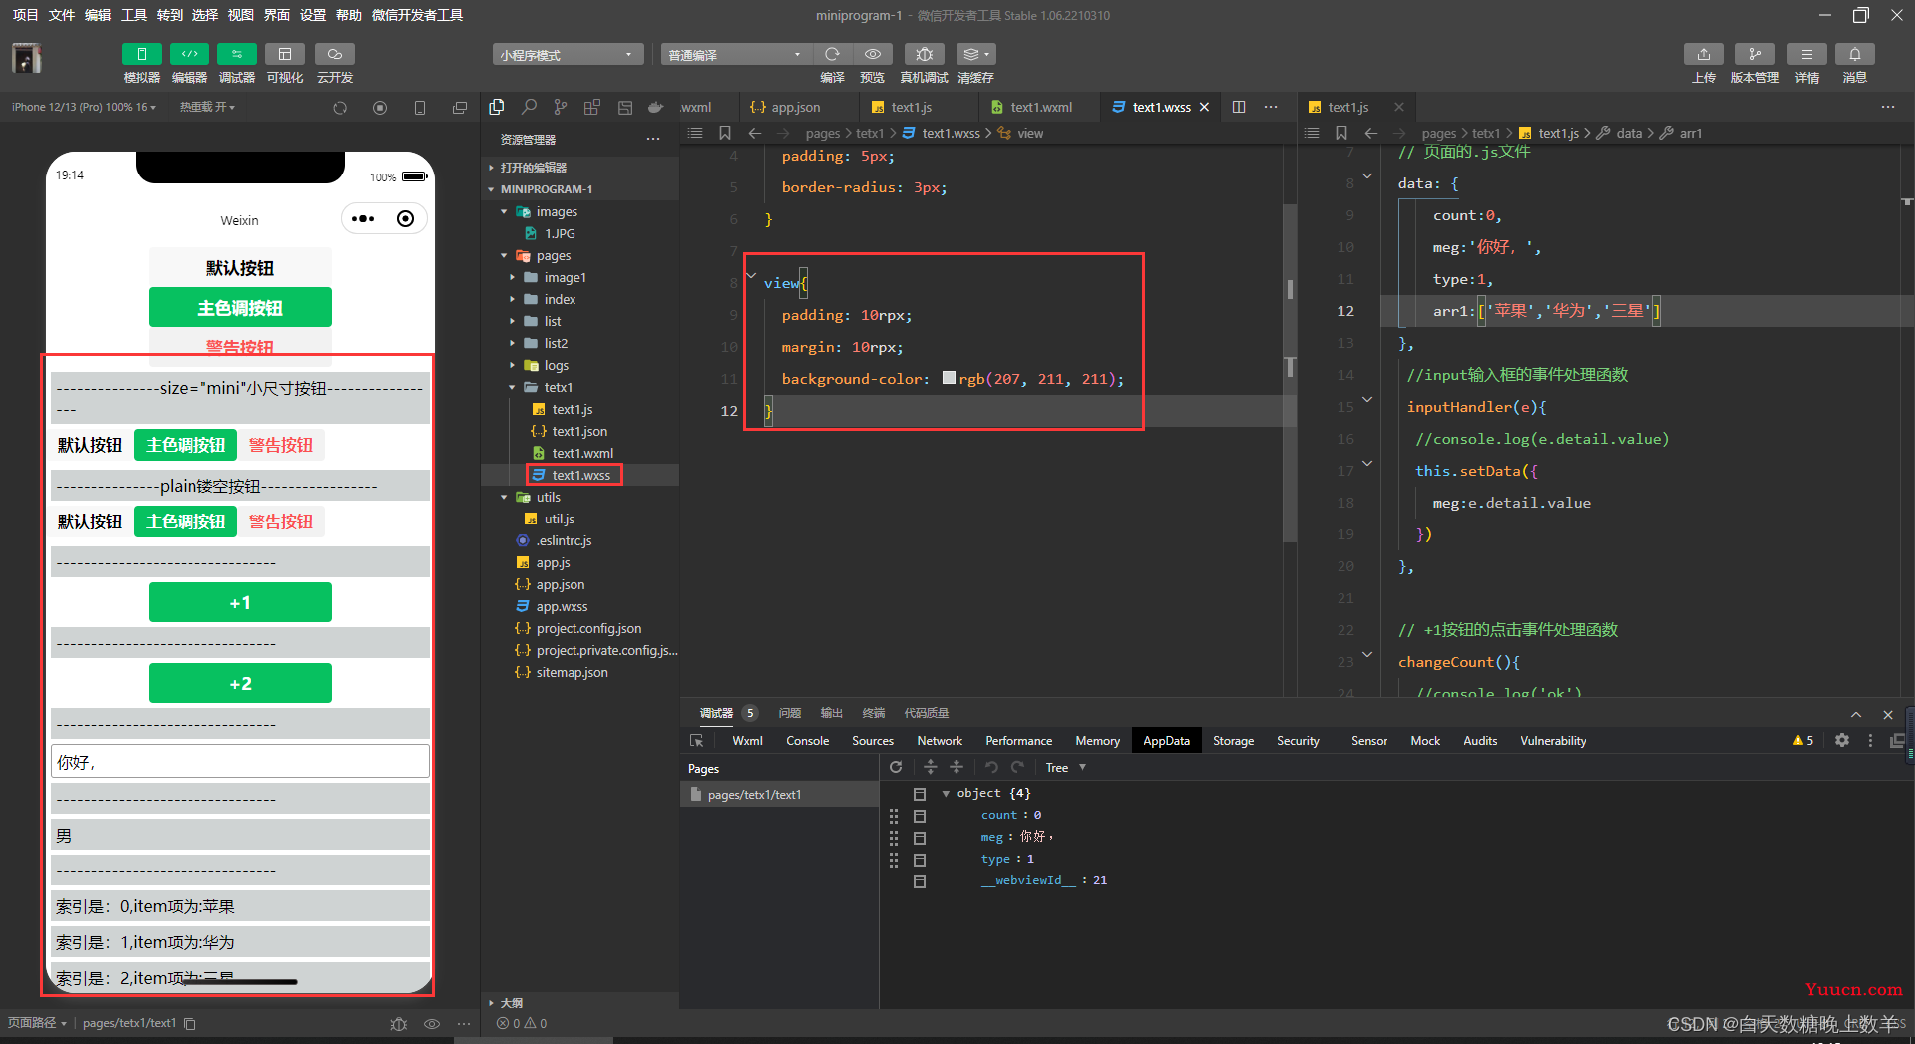Screen dimensions: 1915x1044
Task: Select pages/tetx1/text1 in Pages list
Action: point(779,795)
